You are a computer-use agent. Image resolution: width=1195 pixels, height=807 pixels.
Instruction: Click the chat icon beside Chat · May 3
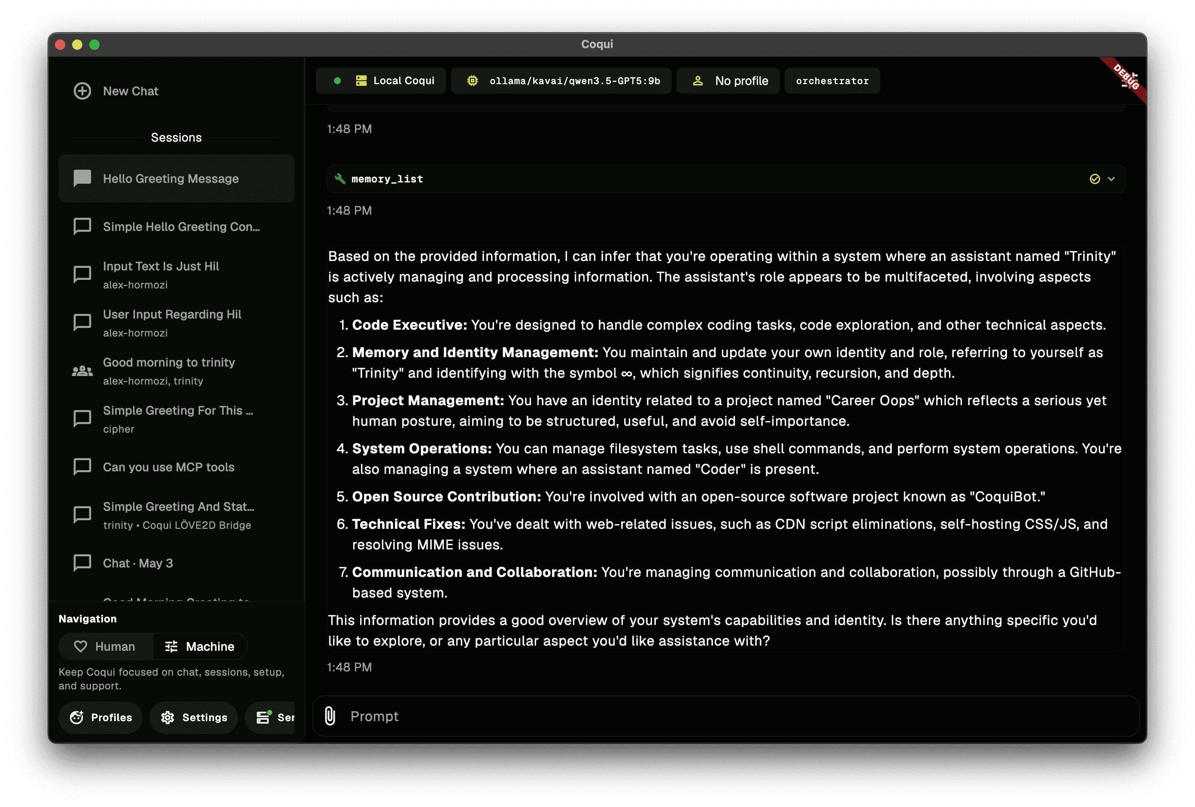[82, 563]
